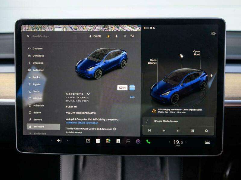Tap the speaker volume icon

[x=59, y=140]
